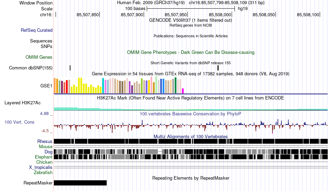Click the GTEx GSE1 expression bar chart
328x191 pixels.
click(x=119, y=85)
